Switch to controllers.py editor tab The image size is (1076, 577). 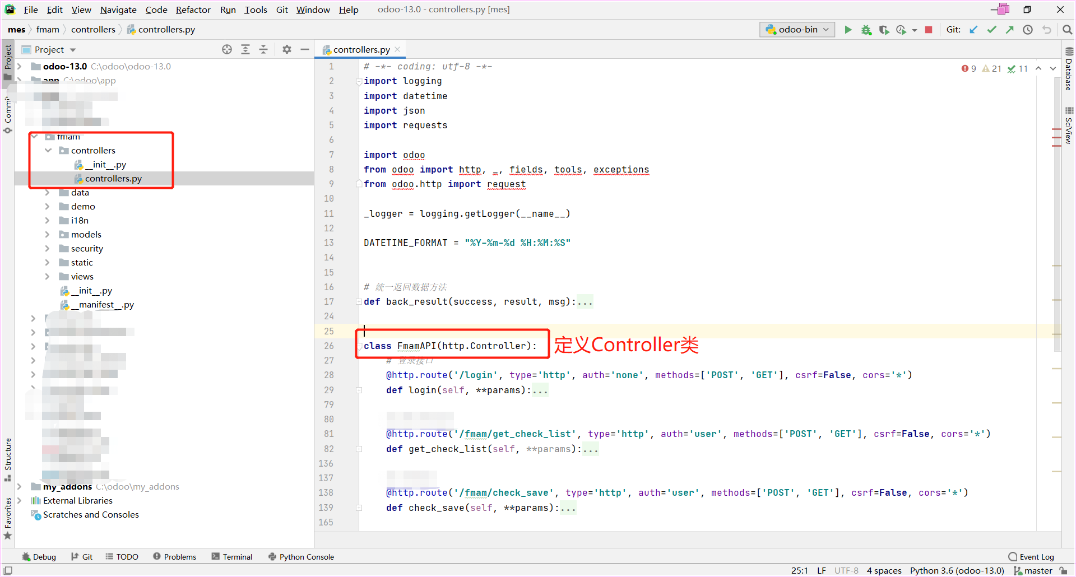click(361, 49)
